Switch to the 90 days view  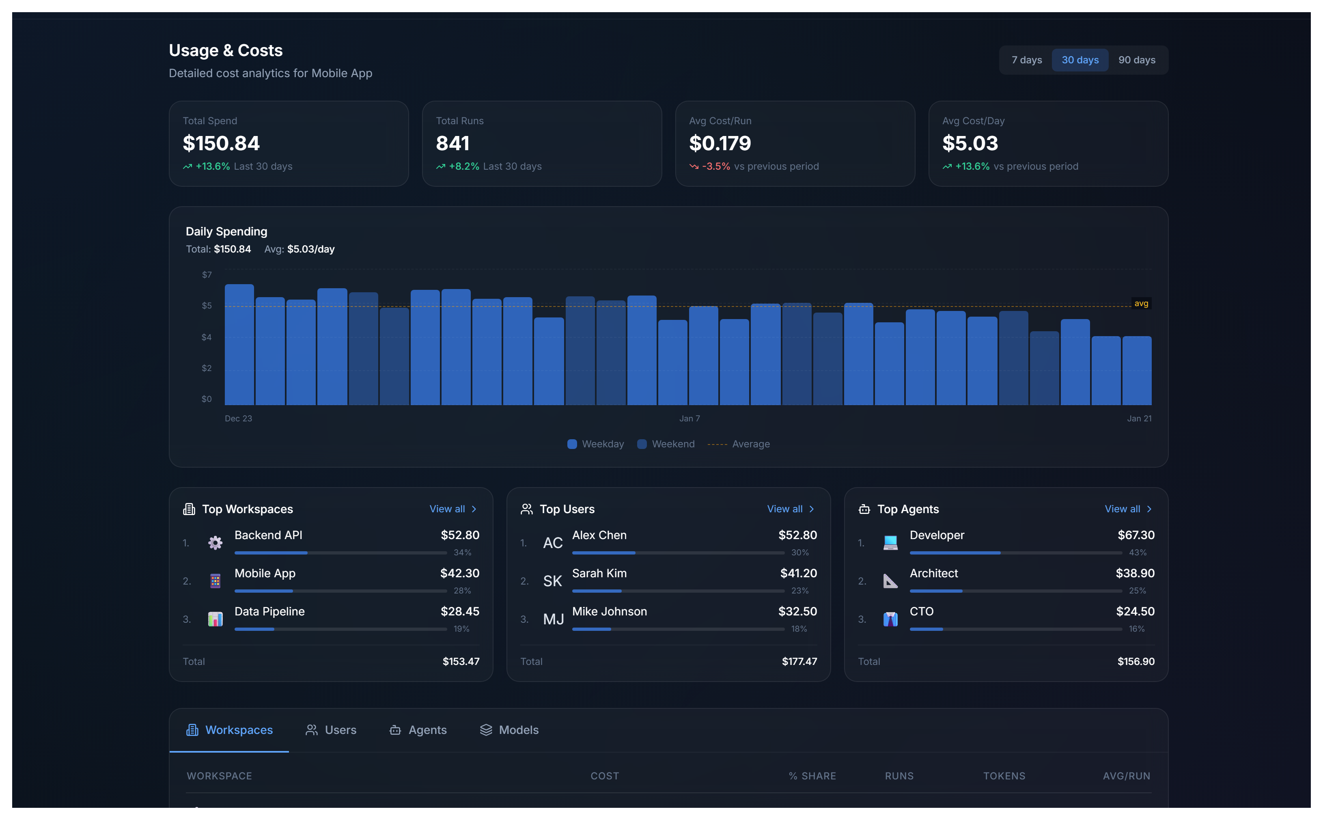(x=1137, y=60)
